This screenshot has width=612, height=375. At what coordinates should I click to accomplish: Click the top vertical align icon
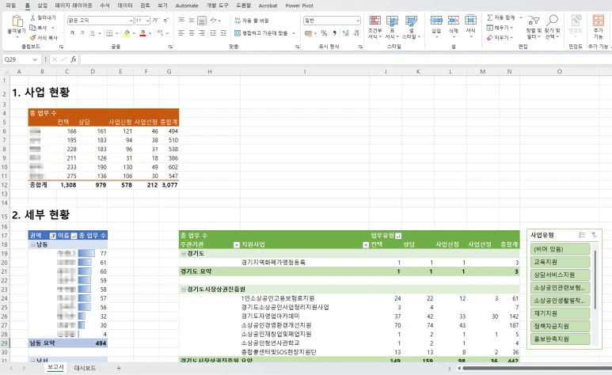tap(181, 21)
